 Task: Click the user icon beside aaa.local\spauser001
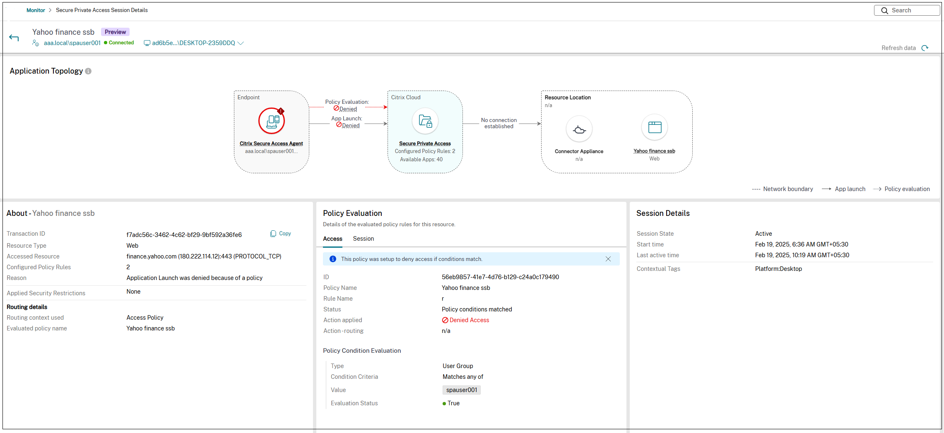36,43
